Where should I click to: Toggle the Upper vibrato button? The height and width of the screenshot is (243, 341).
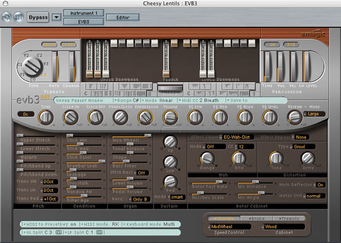[50, 44]
